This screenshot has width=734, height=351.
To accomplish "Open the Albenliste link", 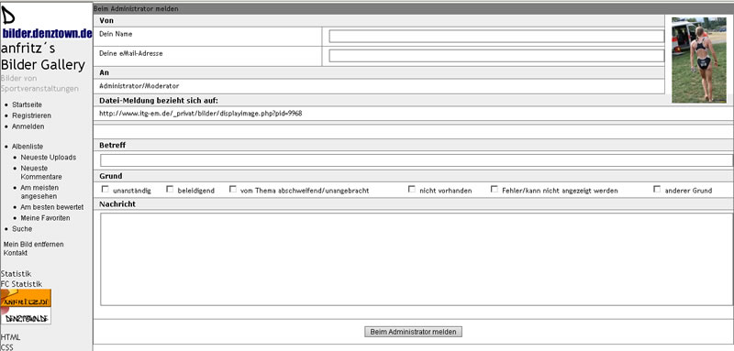I will pos(28,147).
